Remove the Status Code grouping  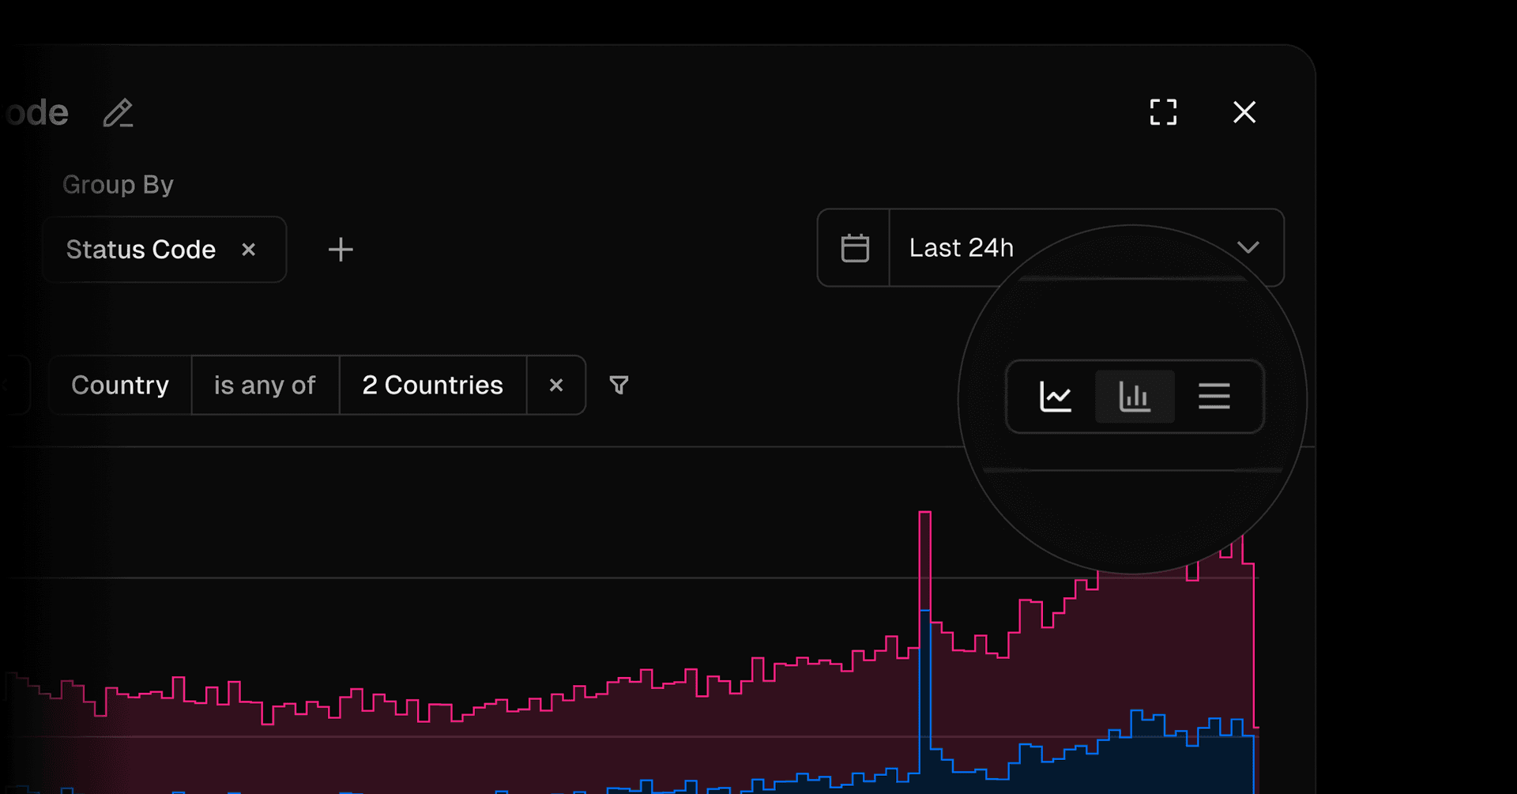click(x=249, y=250)
